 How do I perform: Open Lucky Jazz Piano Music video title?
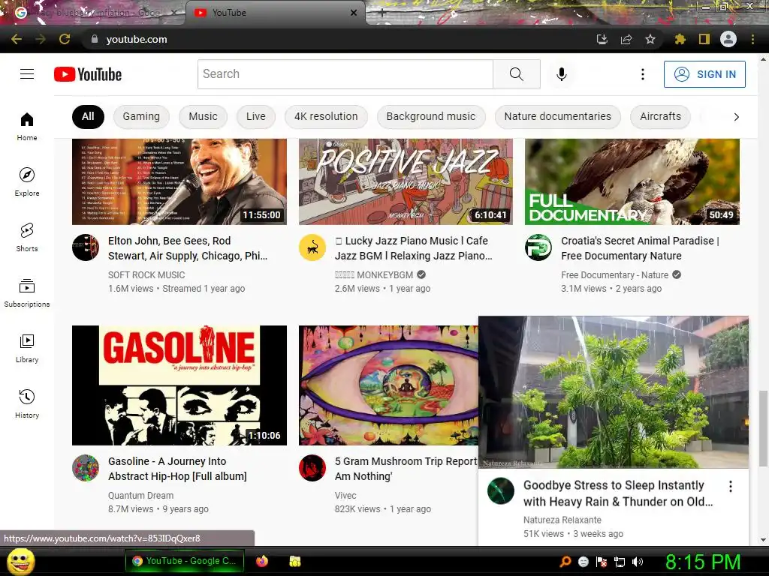tap(414, 248)
